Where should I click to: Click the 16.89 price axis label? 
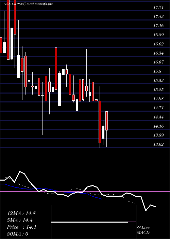pyautogui.click(x=158, y=35)
